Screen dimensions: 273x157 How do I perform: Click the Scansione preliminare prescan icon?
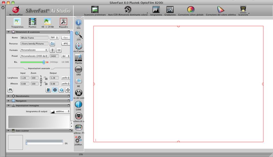coord(95,10)
